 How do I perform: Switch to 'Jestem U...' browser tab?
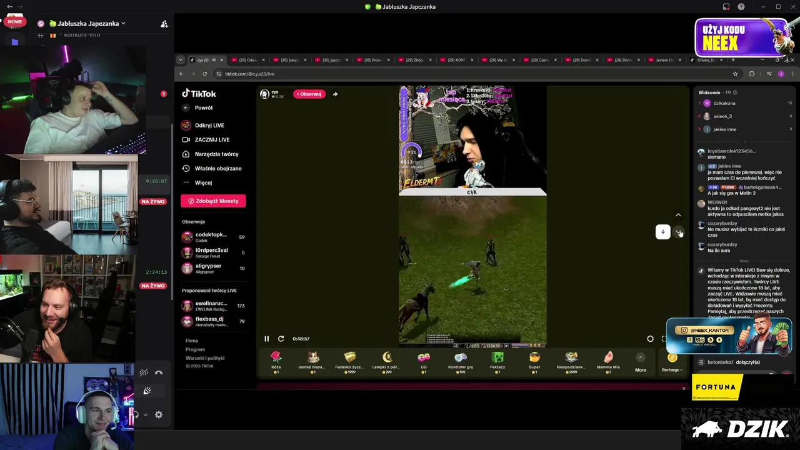tap(664, 60)
